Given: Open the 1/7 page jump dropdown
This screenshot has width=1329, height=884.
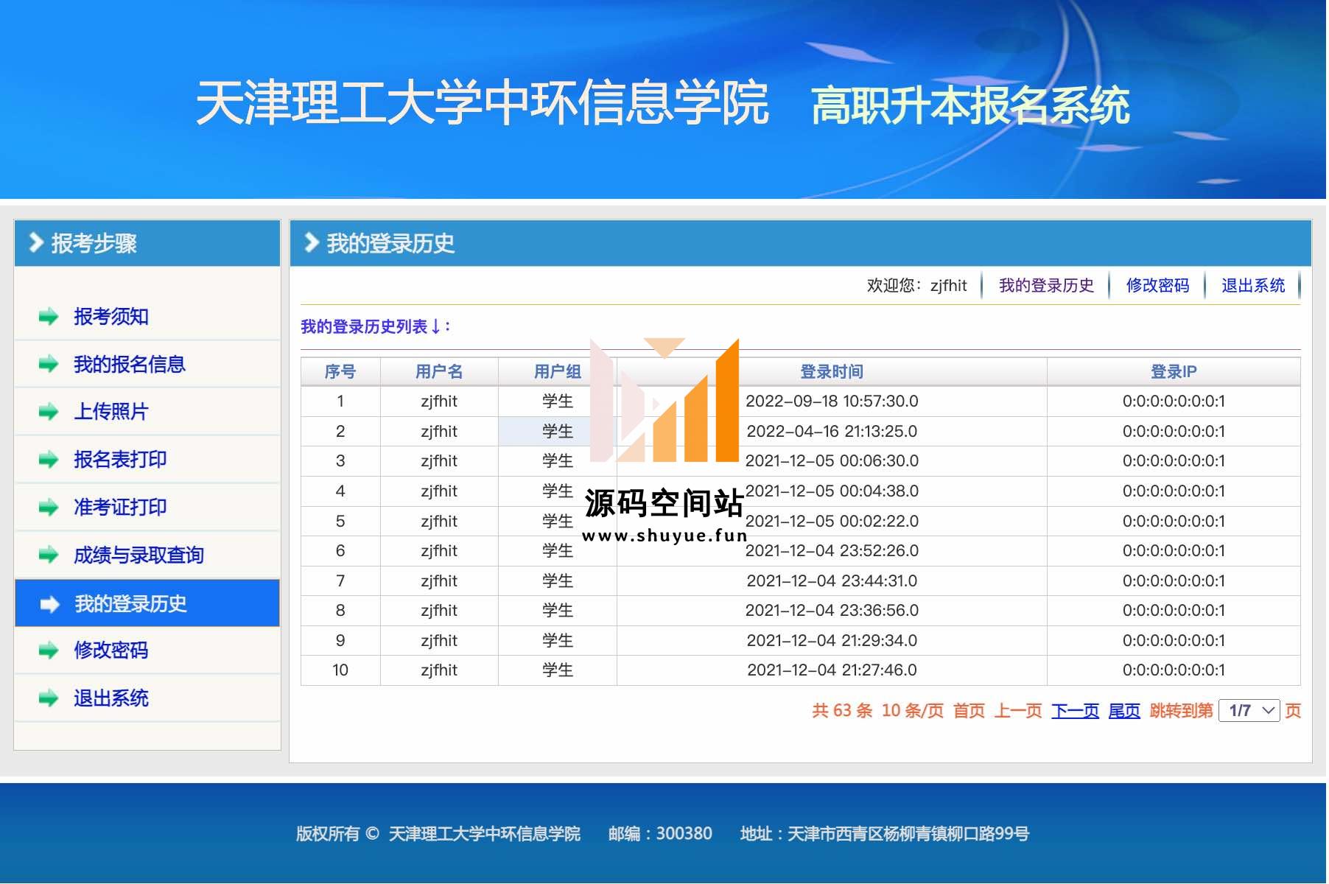Looking at the screenshot, I should [1249, 711].
